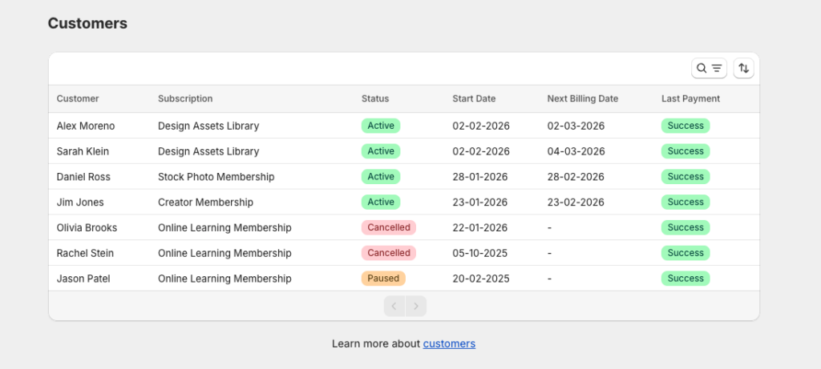Click Olivia Brooks' Cancelled status badge
This screenshot has width=821, height=369.
[389, 228]
